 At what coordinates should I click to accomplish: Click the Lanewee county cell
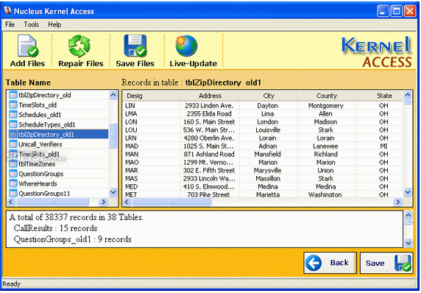pos(325,146)
